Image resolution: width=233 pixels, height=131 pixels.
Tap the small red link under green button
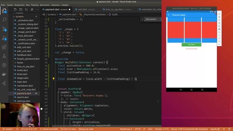point(191,49)
